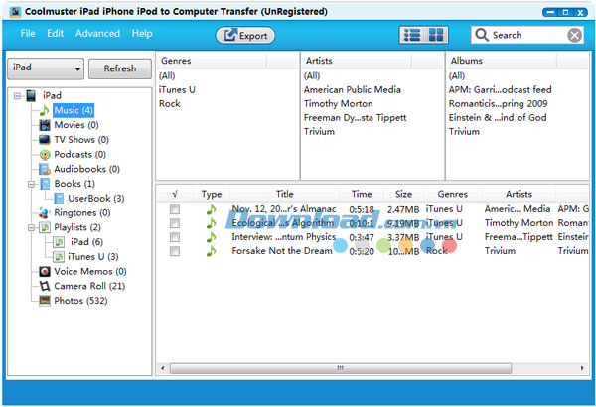Open the Movies category in sidebar
596x407 pixels.
tap(75, 125)
